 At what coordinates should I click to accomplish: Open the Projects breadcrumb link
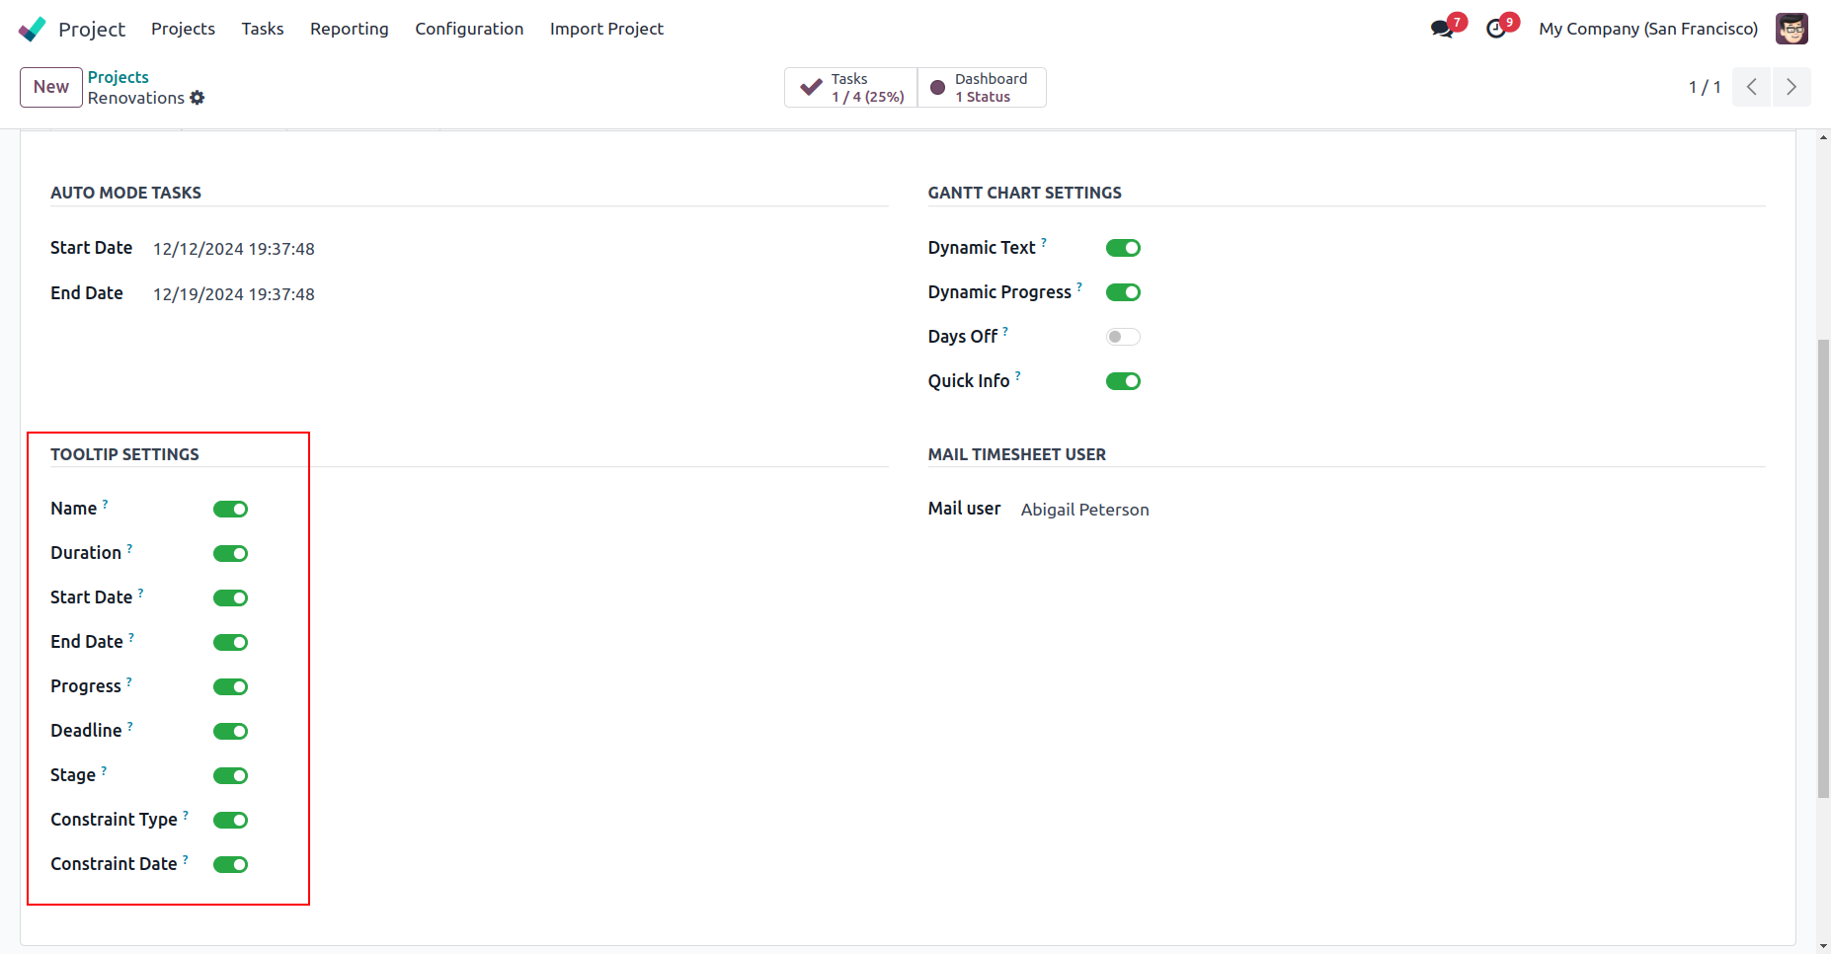click(x=119, y=77)
